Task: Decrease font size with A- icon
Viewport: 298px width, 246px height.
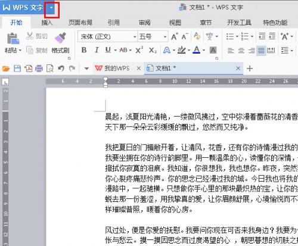Action: point(185,36)
